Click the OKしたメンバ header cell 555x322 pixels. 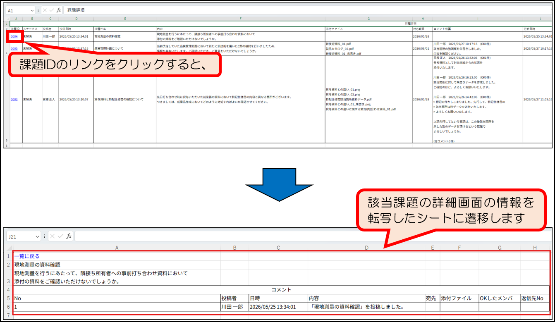[x=500, y=298]
